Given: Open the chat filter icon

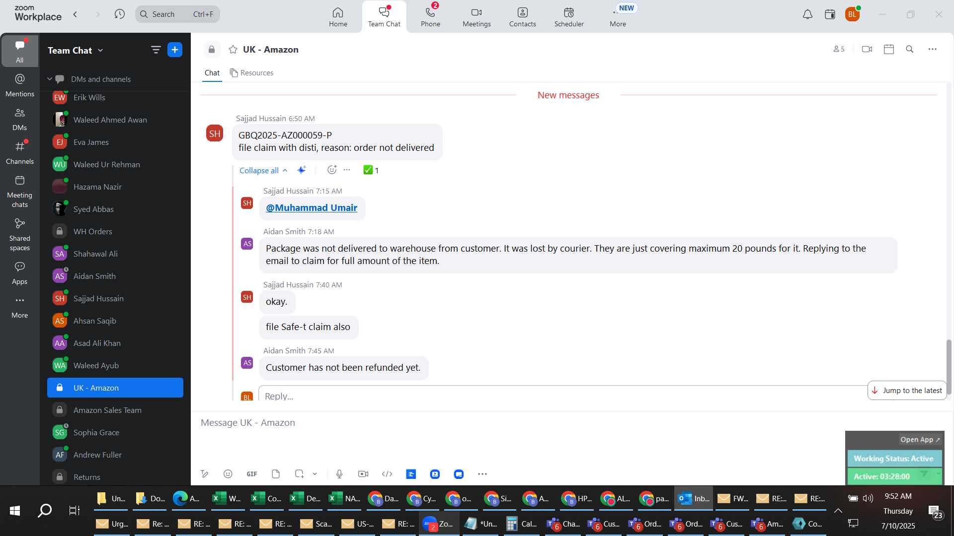Looking at the screenshot, I should click(156, 50).
